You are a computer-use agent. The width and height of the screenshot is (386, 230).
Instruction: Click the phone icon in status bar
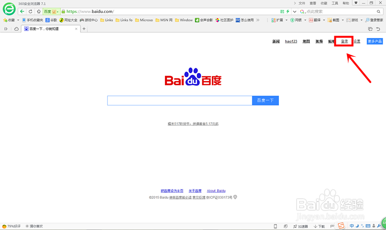pyautogui.click(x=276, y=226)
